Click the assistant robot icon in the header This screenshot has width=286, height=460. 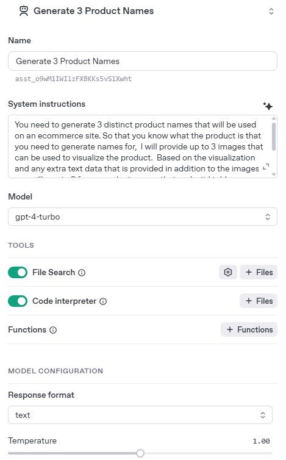pos(24,11)
